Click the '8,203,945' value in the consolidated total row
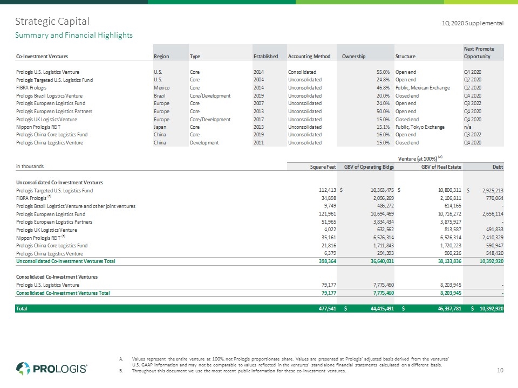Screen dimensions: 518x388 [x=451, y=293]
